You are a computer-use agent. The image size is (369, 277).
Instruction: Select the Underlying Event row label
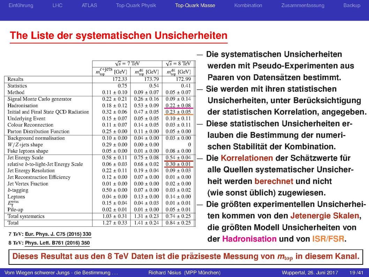click(27, 119)
